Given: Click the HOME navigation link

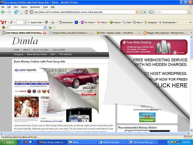Looking at the screenshot, I should [16, 50].
